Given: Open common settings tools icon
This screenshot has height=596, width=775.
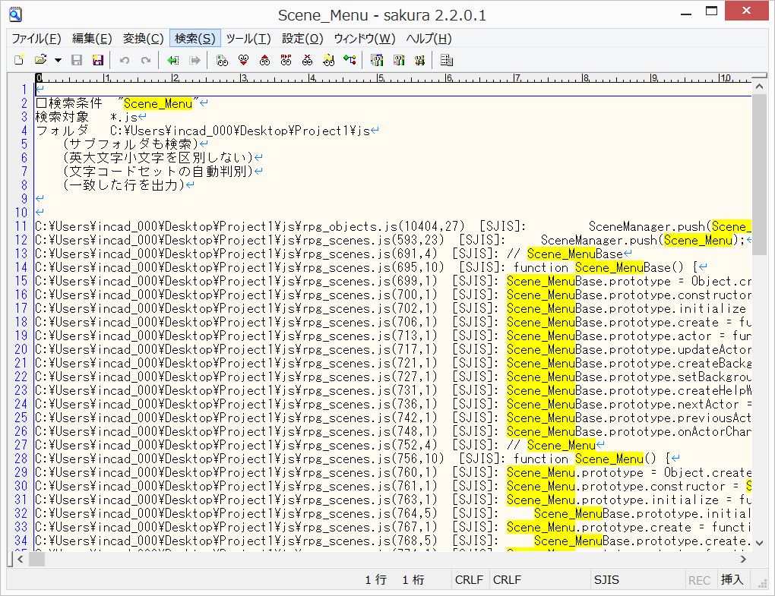Looking at the screenshot, I should (x=399, y=60).
